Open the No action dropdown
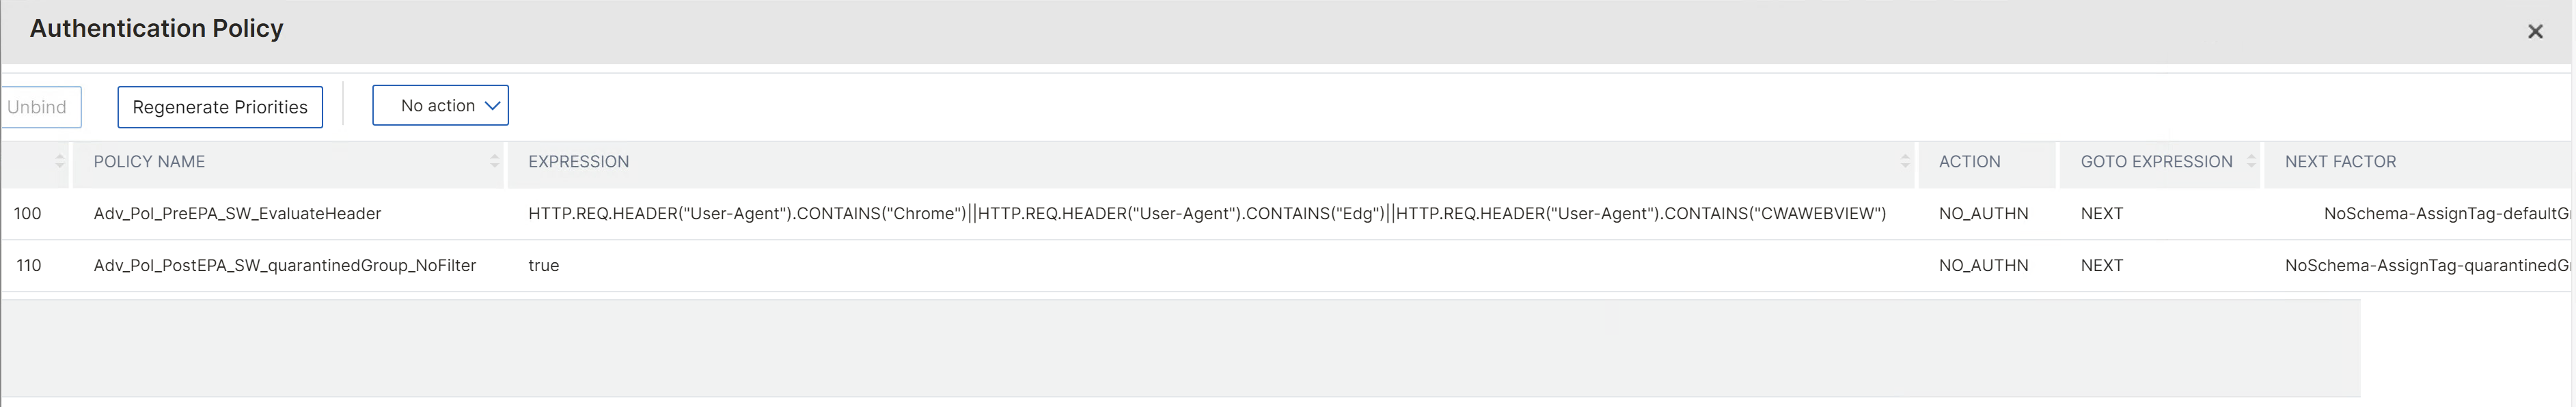 click(x=440, y=105)
